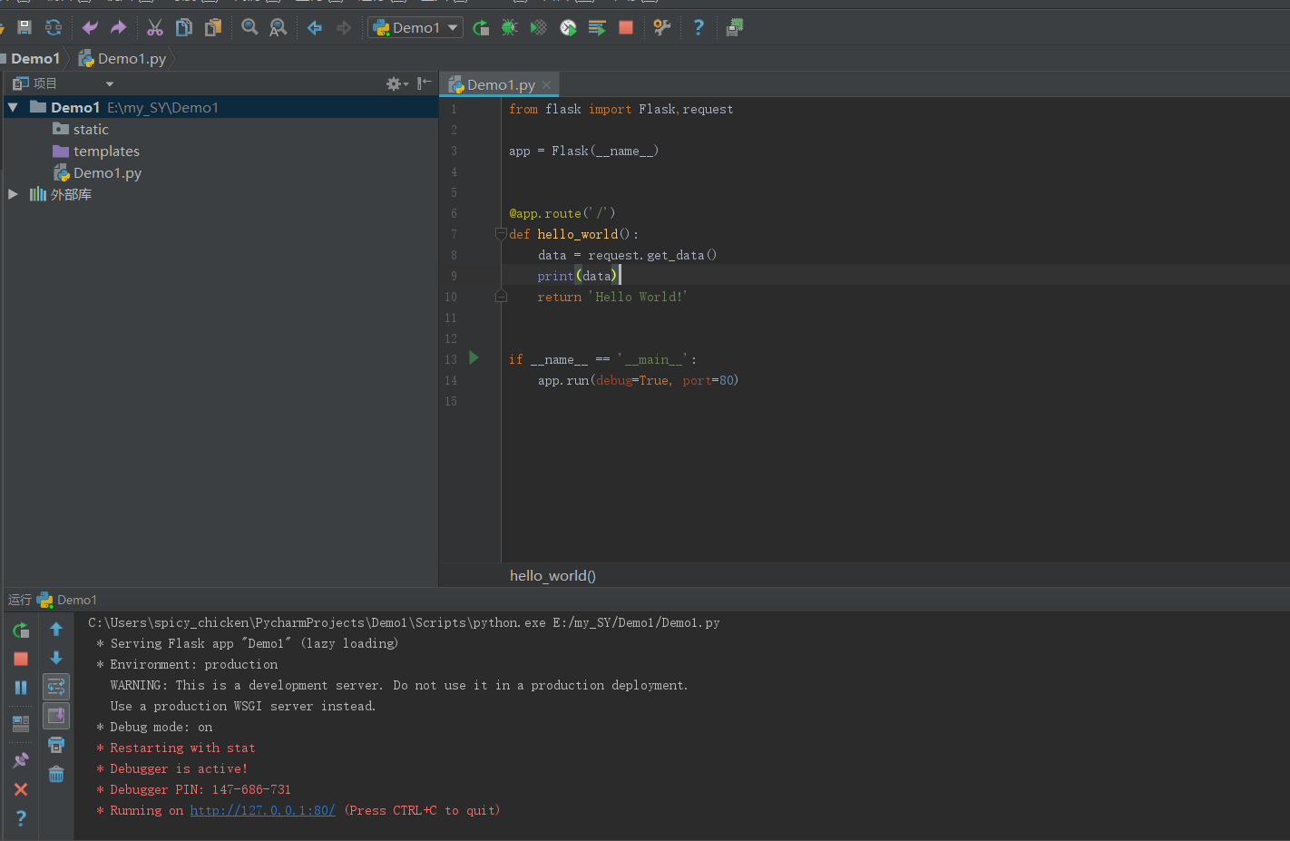Close the run panel with red X
This screenshot has height=841, width=1290.
pyautogui.click(x=21, y=789)
